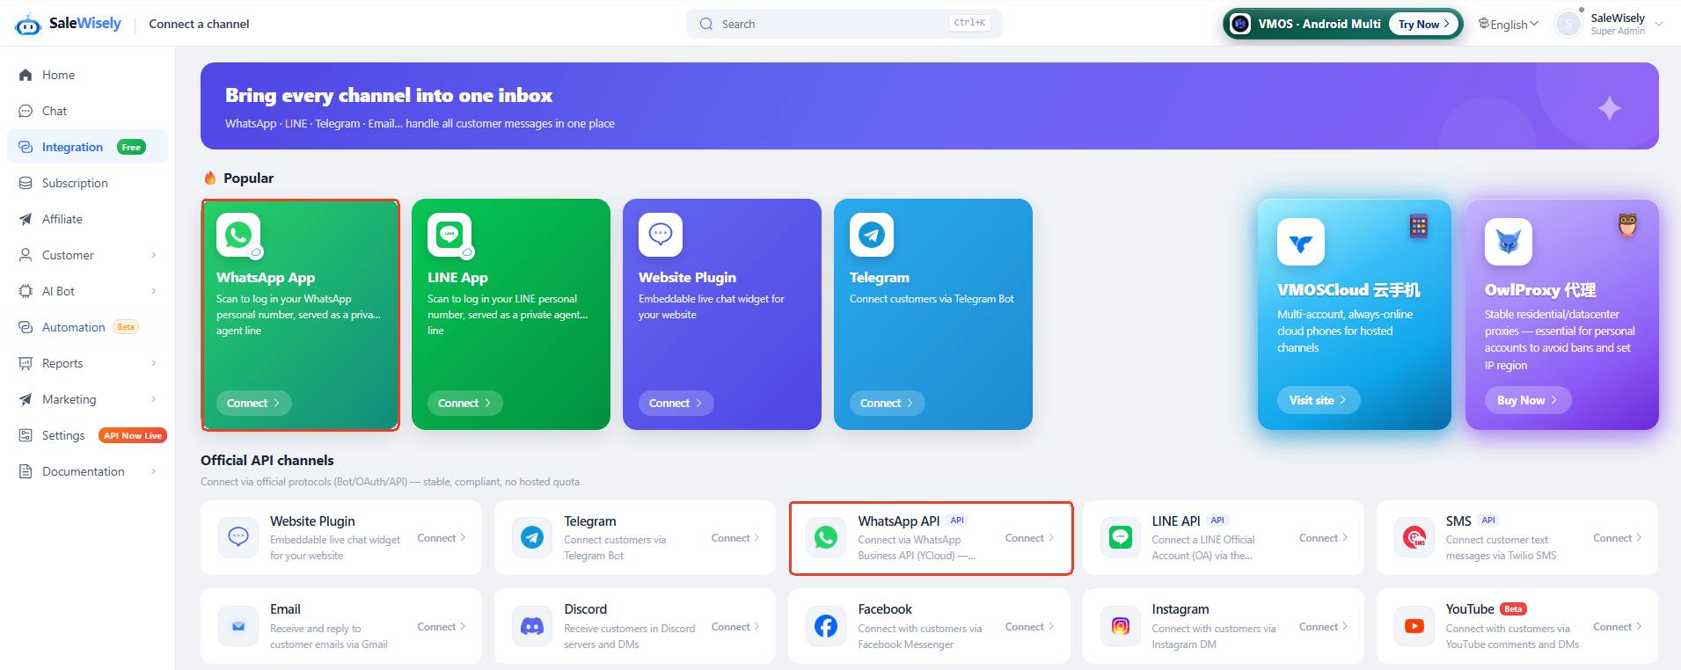The height and width of the screenshot is (670, 1681).
Task: Click the YouTube play logo icon
Action: click(x=1414, y=626)
